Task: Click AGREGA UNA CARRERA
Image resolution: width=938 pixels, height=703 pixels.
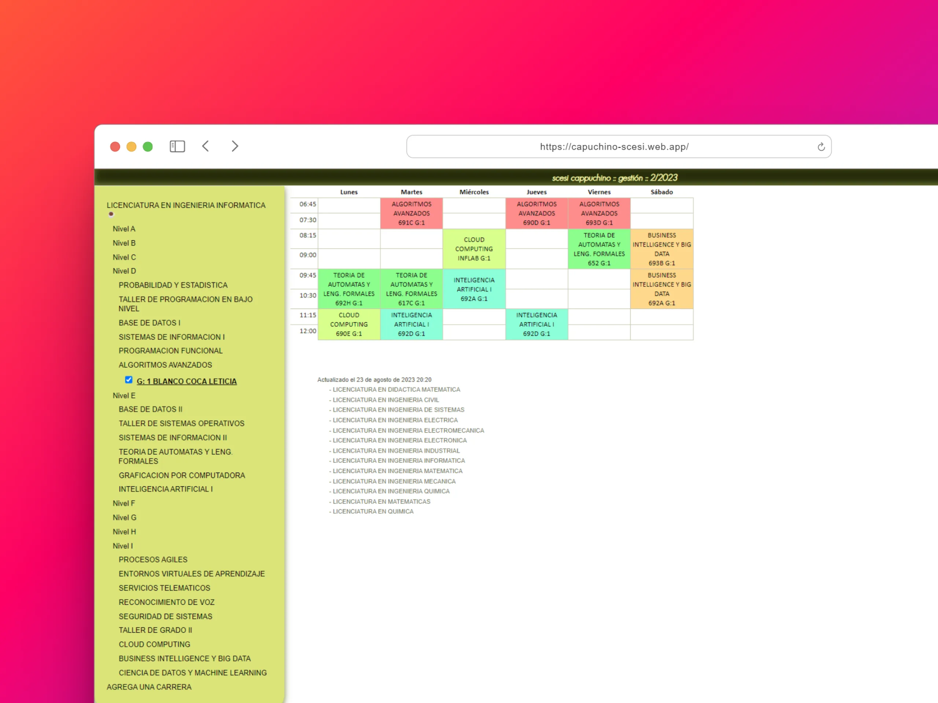Action: [149, 687]
